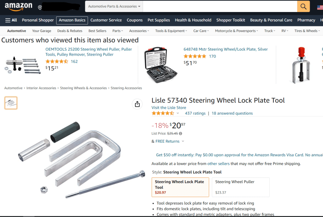Viewport: 323px width, 217px height.
Task: Open the Automotive Parts & Accessories search dropdown
Action: 114,6
